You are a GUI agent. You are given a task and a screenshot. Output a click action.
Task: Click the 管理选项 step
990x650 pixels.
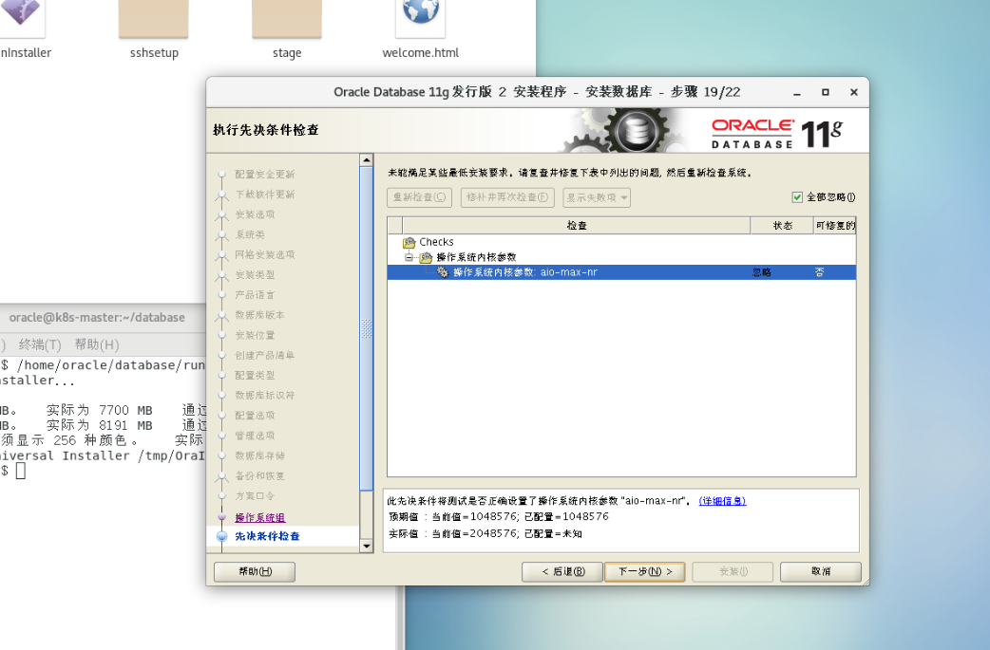pos(255,436)
